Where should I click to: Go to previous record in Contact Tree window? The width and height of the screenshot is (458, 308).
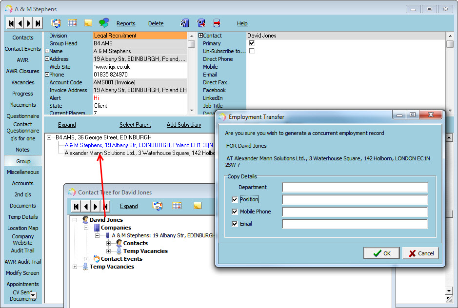click(x=86, y=207)
